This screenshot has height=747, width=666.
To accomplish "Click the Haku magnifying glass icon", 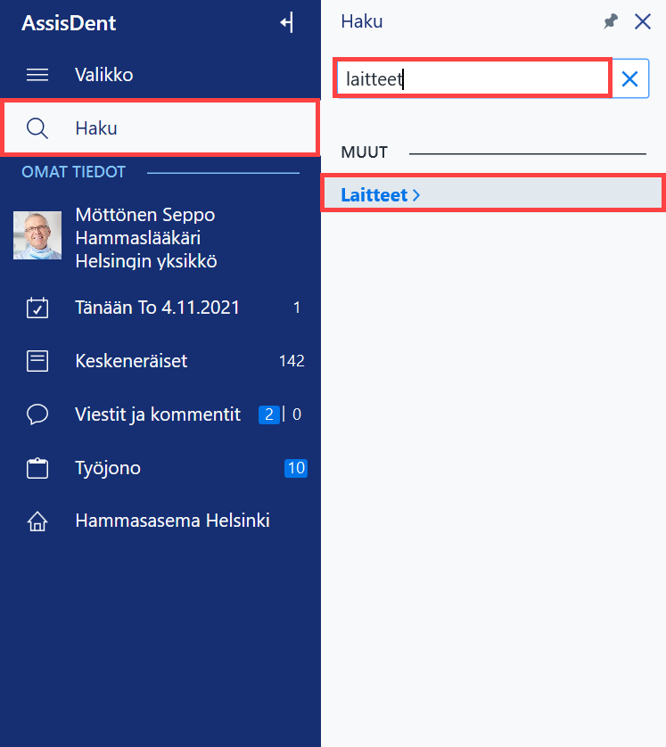I will [37, 128].
